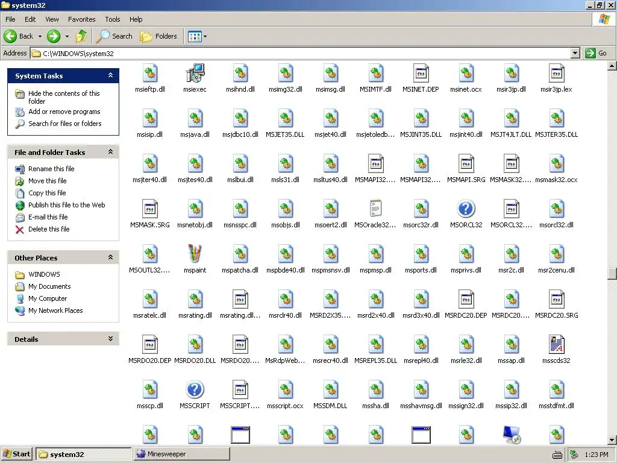This screenshot has height=463, width=617.
Task: Open the Favorites menu
Action: pyautogui.click(x=81, y=19)
